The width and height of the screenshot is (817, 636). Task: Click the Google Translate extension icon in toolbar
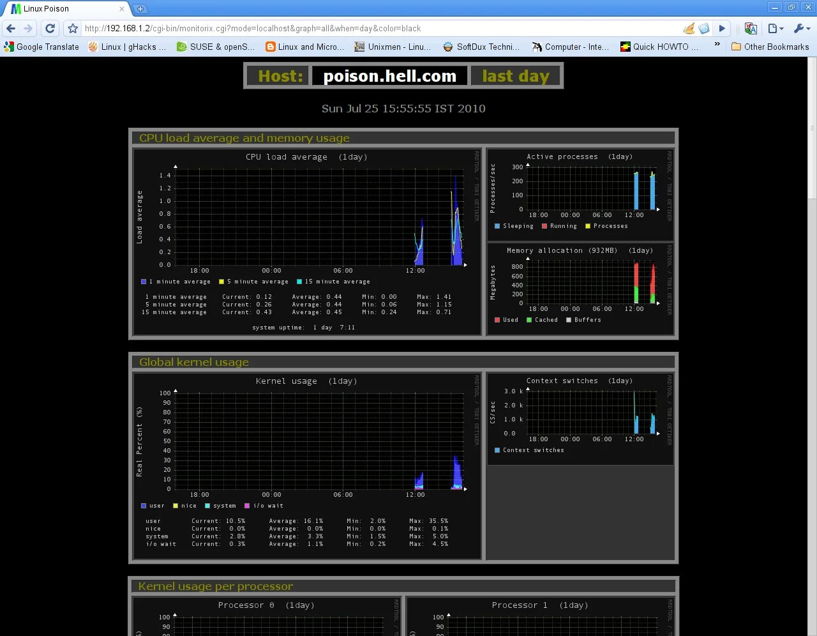click(x=751, y=28)
